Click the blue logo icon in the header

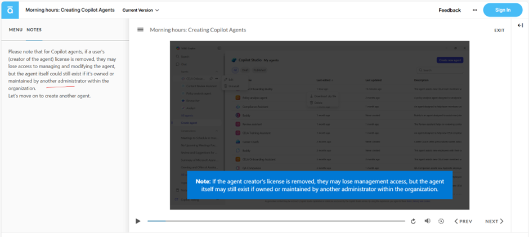click(10, 10)
